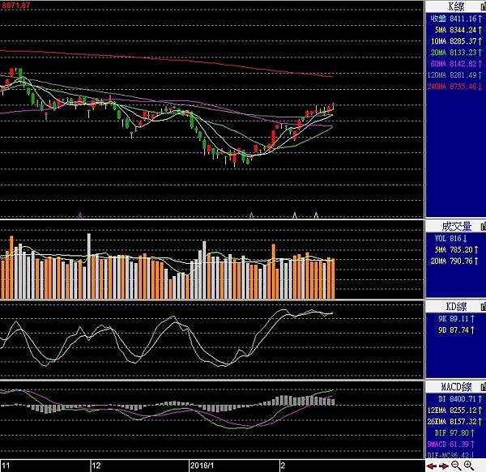The image size is (486, 472).
Task: Select the MACD線 panel header
Action: click(456, 386)
